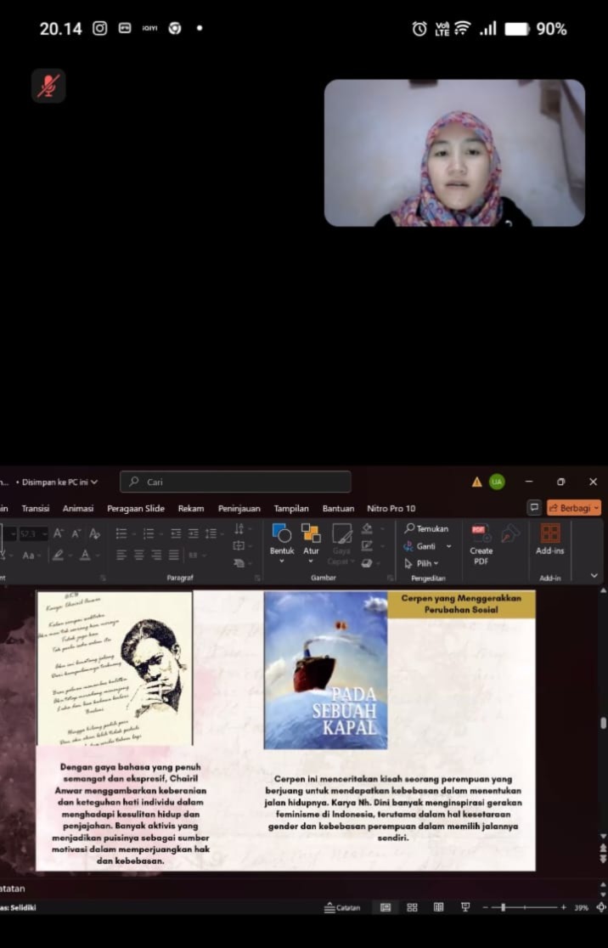
Task: Open the Bantuan tab
Action: coord(339,509)
